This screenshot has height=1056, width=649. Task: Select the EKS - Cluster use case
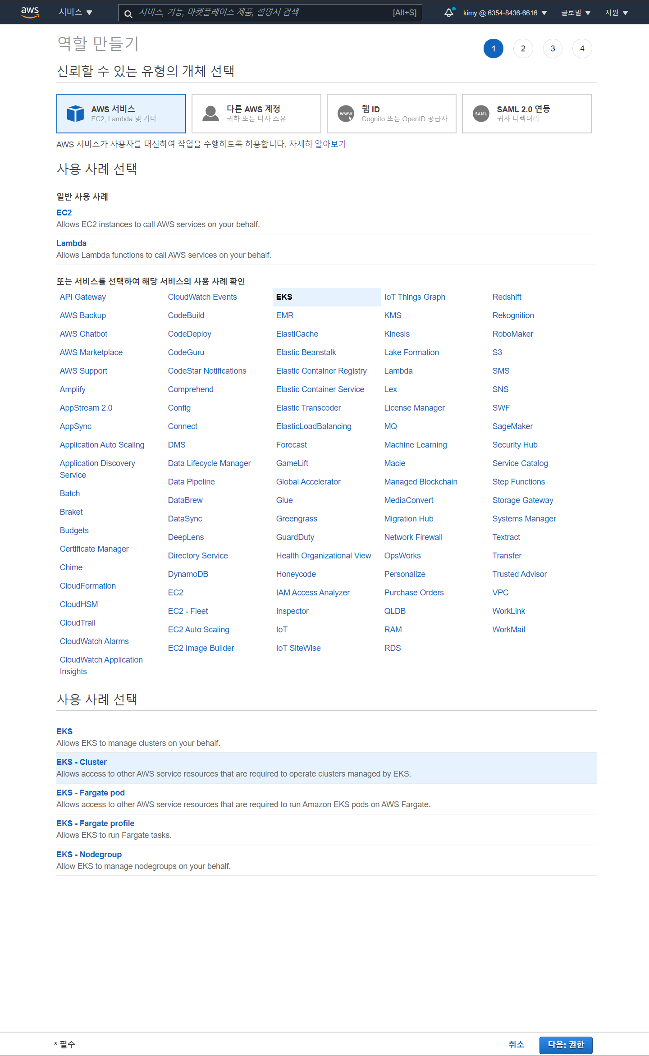pyautogui.click(x=327, y=768)
